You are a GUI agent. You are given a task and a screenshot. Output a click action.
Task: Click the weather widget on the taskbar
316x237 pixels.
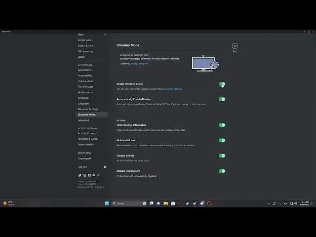(x=8, y=203)
